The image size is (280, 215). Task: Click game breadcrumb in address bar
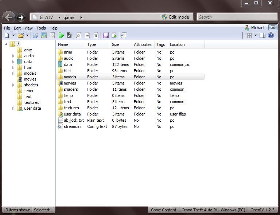click(x=69, y=17)
